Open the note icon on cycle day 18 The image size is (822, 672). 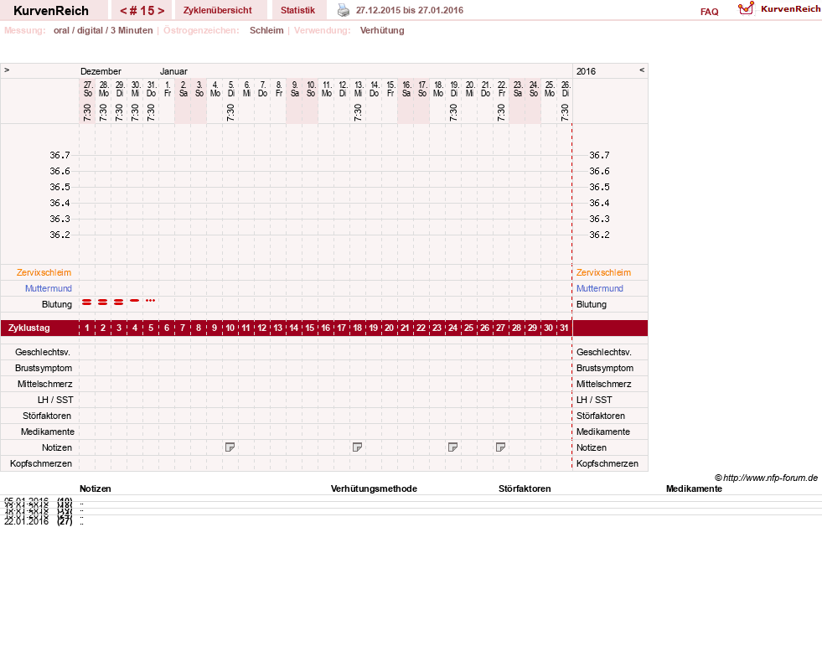pyautogui.click(x=357, y=447)
